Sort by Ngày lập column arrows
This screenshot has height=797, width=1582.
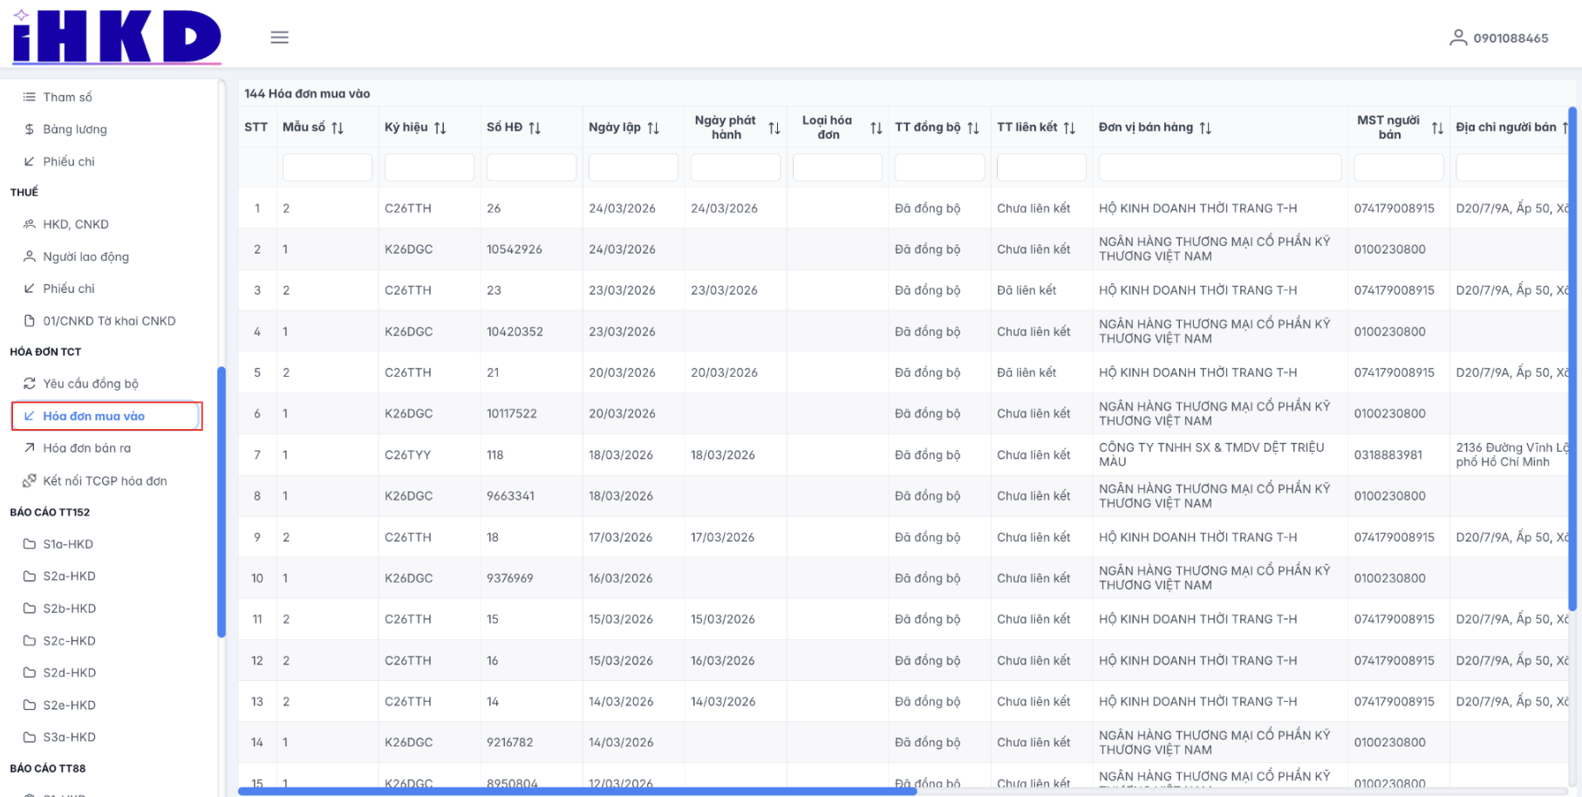653,128
